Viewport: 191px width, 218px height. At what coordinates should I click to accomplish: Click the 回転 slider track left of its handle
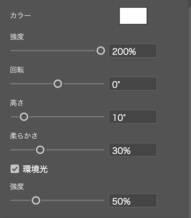(x=31, y=84)
